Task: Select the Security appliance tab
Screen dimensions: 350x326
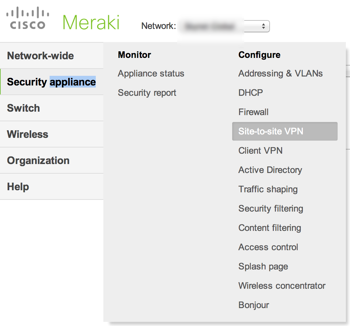Action: click(x=51, y=82)
